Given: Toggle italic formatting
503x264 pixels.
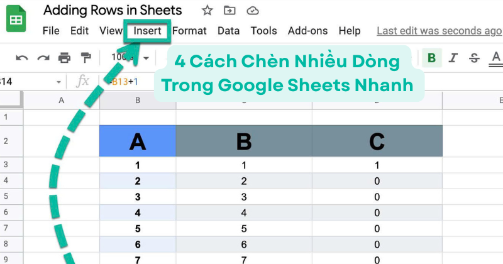Looking at the screenshot, I should click(453, 58).
